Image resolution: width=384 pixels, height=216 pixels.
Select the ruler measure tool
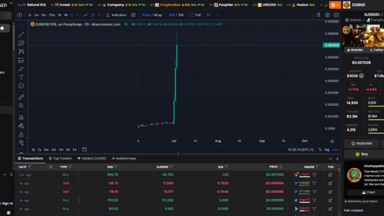pos(21,97)
